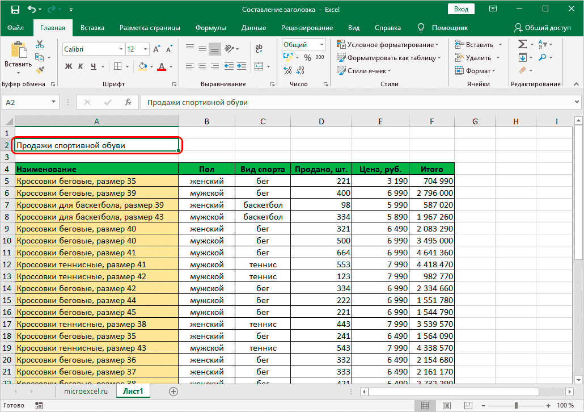584x412 pixels.
Task: Click the red font color swatch
Action: pos(162,66)
